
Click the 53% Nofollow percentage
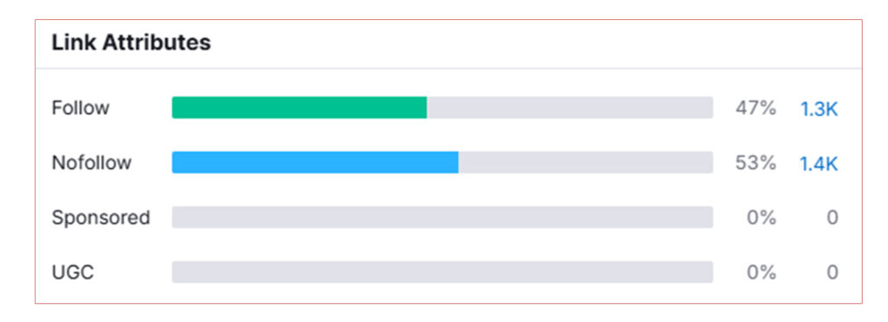tap(756, 163)
